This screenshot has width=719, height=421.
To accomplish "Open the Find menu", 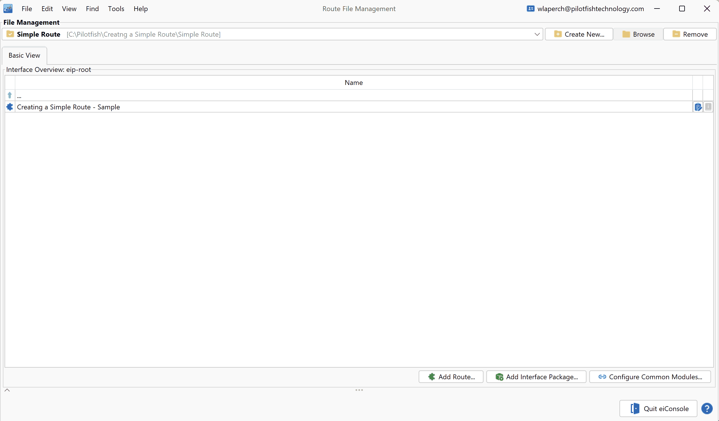I will 92,9.
